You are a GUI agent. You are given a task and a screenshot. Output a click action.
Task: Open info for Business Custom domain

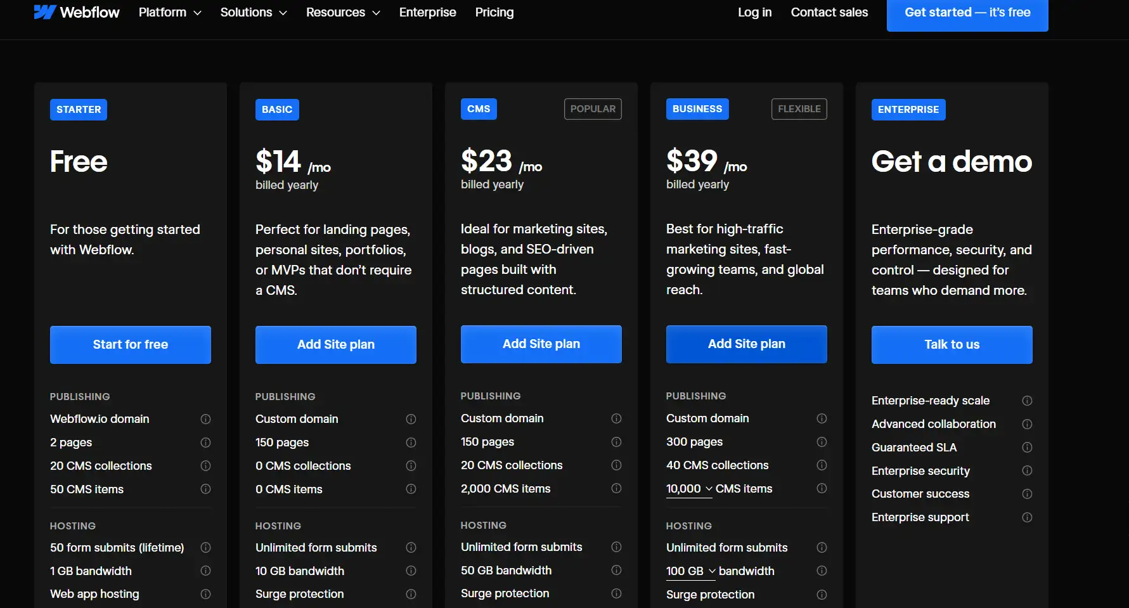(822, 418)
